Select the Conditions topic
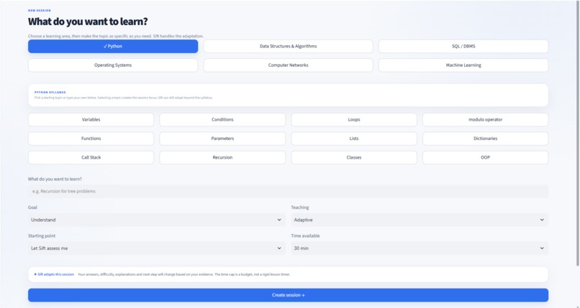This screenshot has width=580, height=308. click(222, 120)
